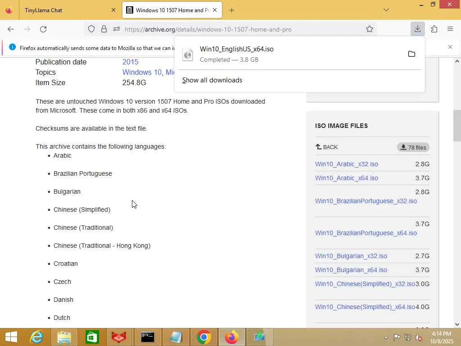Click the page vertical scrollbar thumb
Screen dimensions: 461x346
click(x=457, y=126)
